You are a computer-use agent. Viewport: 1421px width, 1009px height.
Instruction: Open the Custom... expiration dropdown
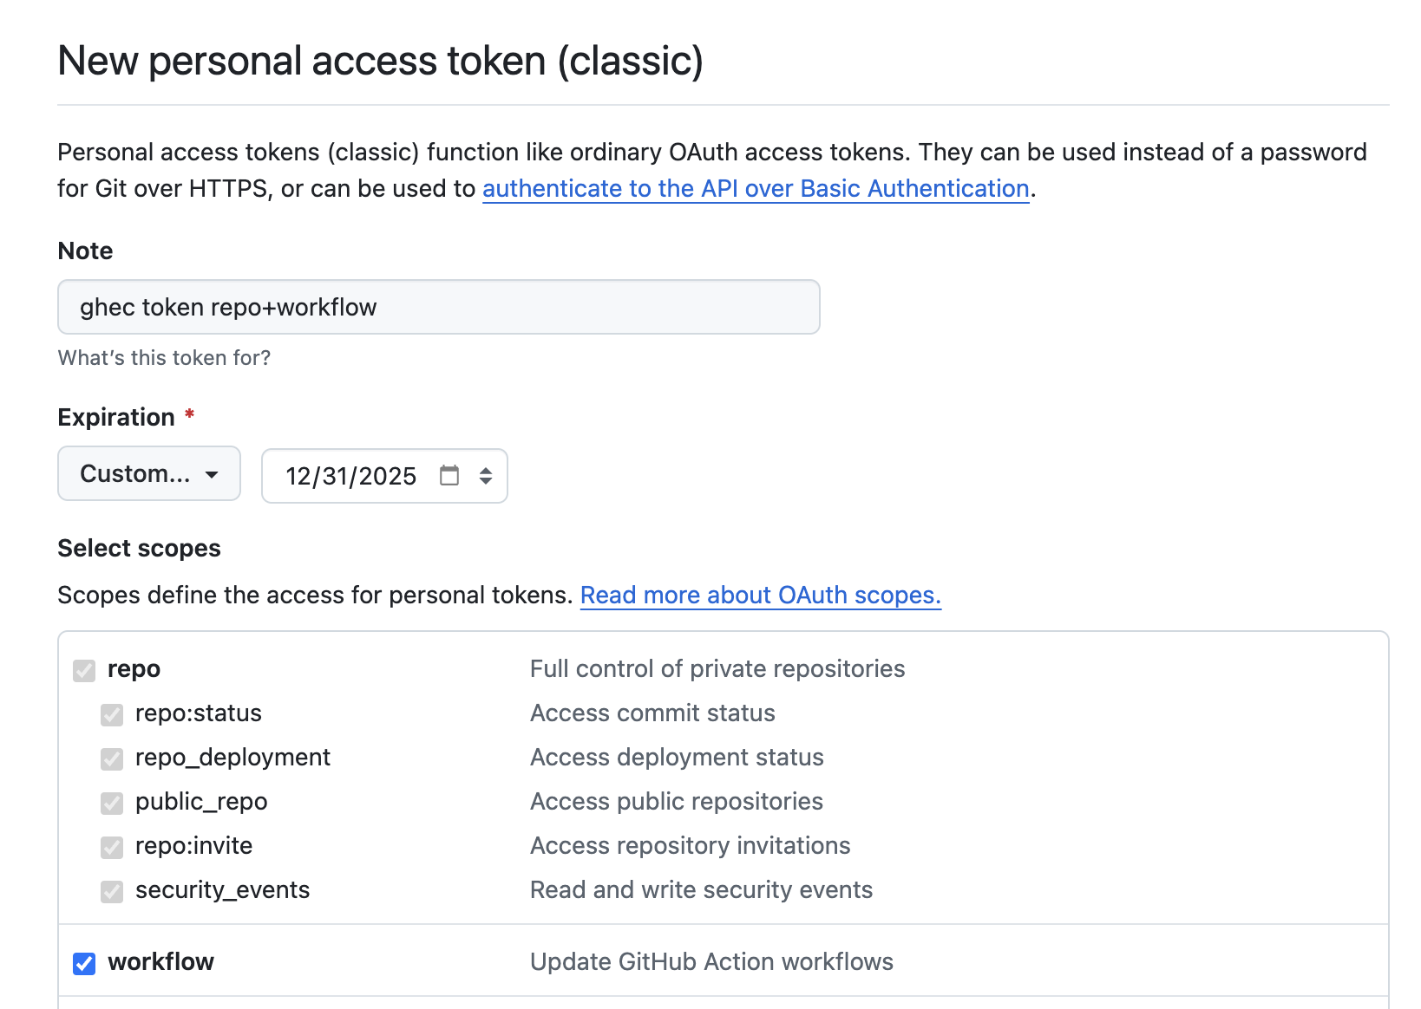149,473
